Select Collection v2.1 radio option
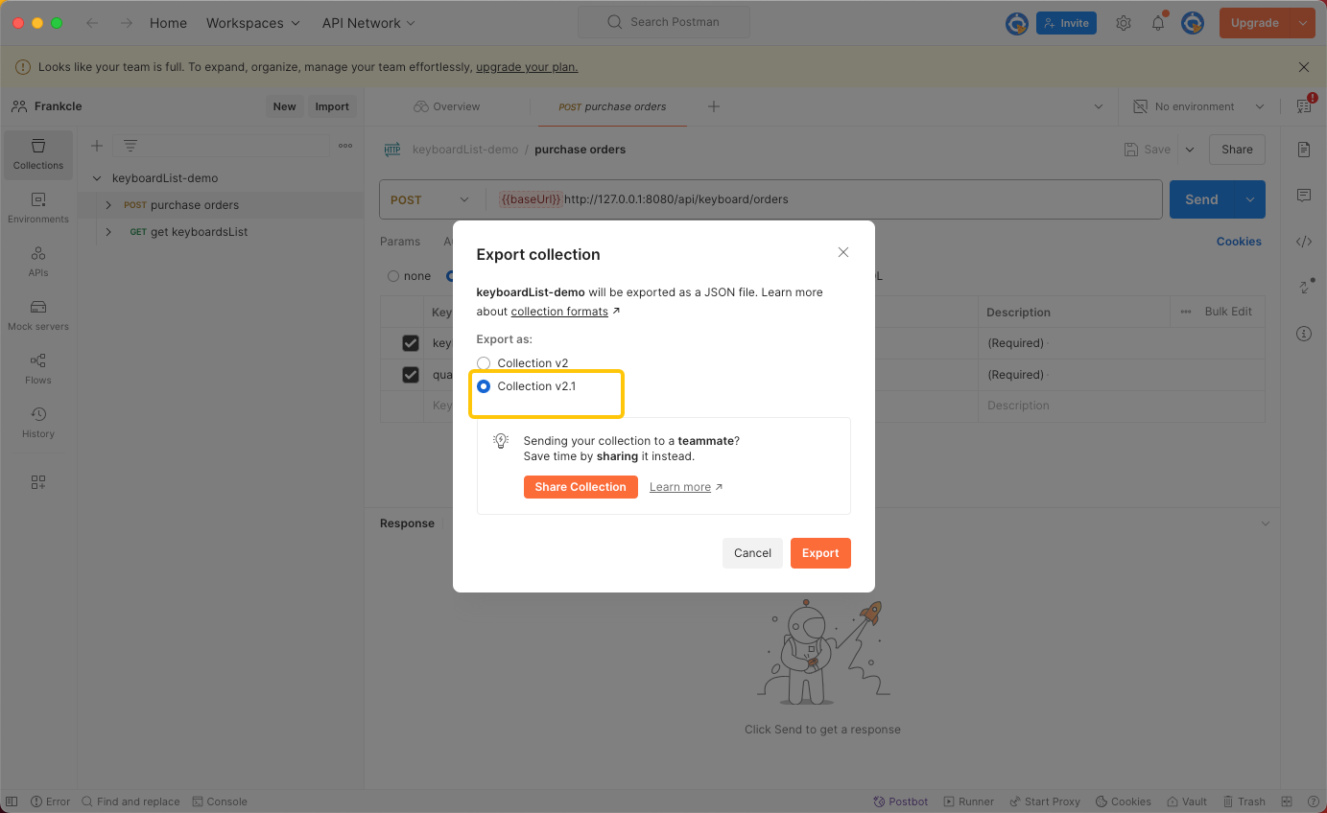Screen dimensions: 1327x813 pos(484,386)
